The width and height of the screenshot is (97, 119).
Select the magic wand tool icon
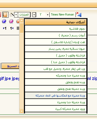click(12, 15)
